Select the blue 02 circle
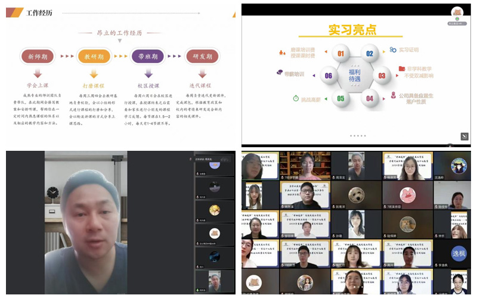 (370, 54)
